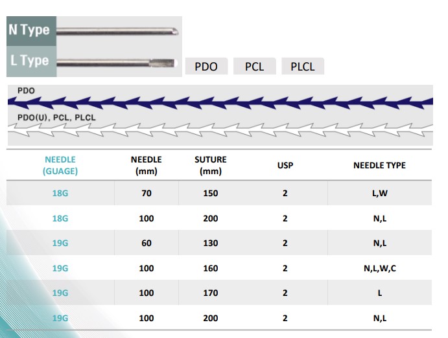Select the L Type label
This screenshot has width=448, height=338.
tap(30, 62)
